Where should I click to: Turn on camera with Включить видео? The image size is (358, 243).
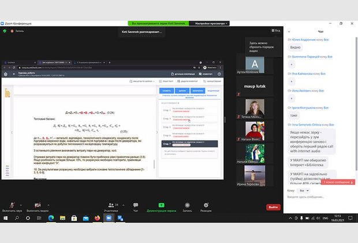[38, 205]
